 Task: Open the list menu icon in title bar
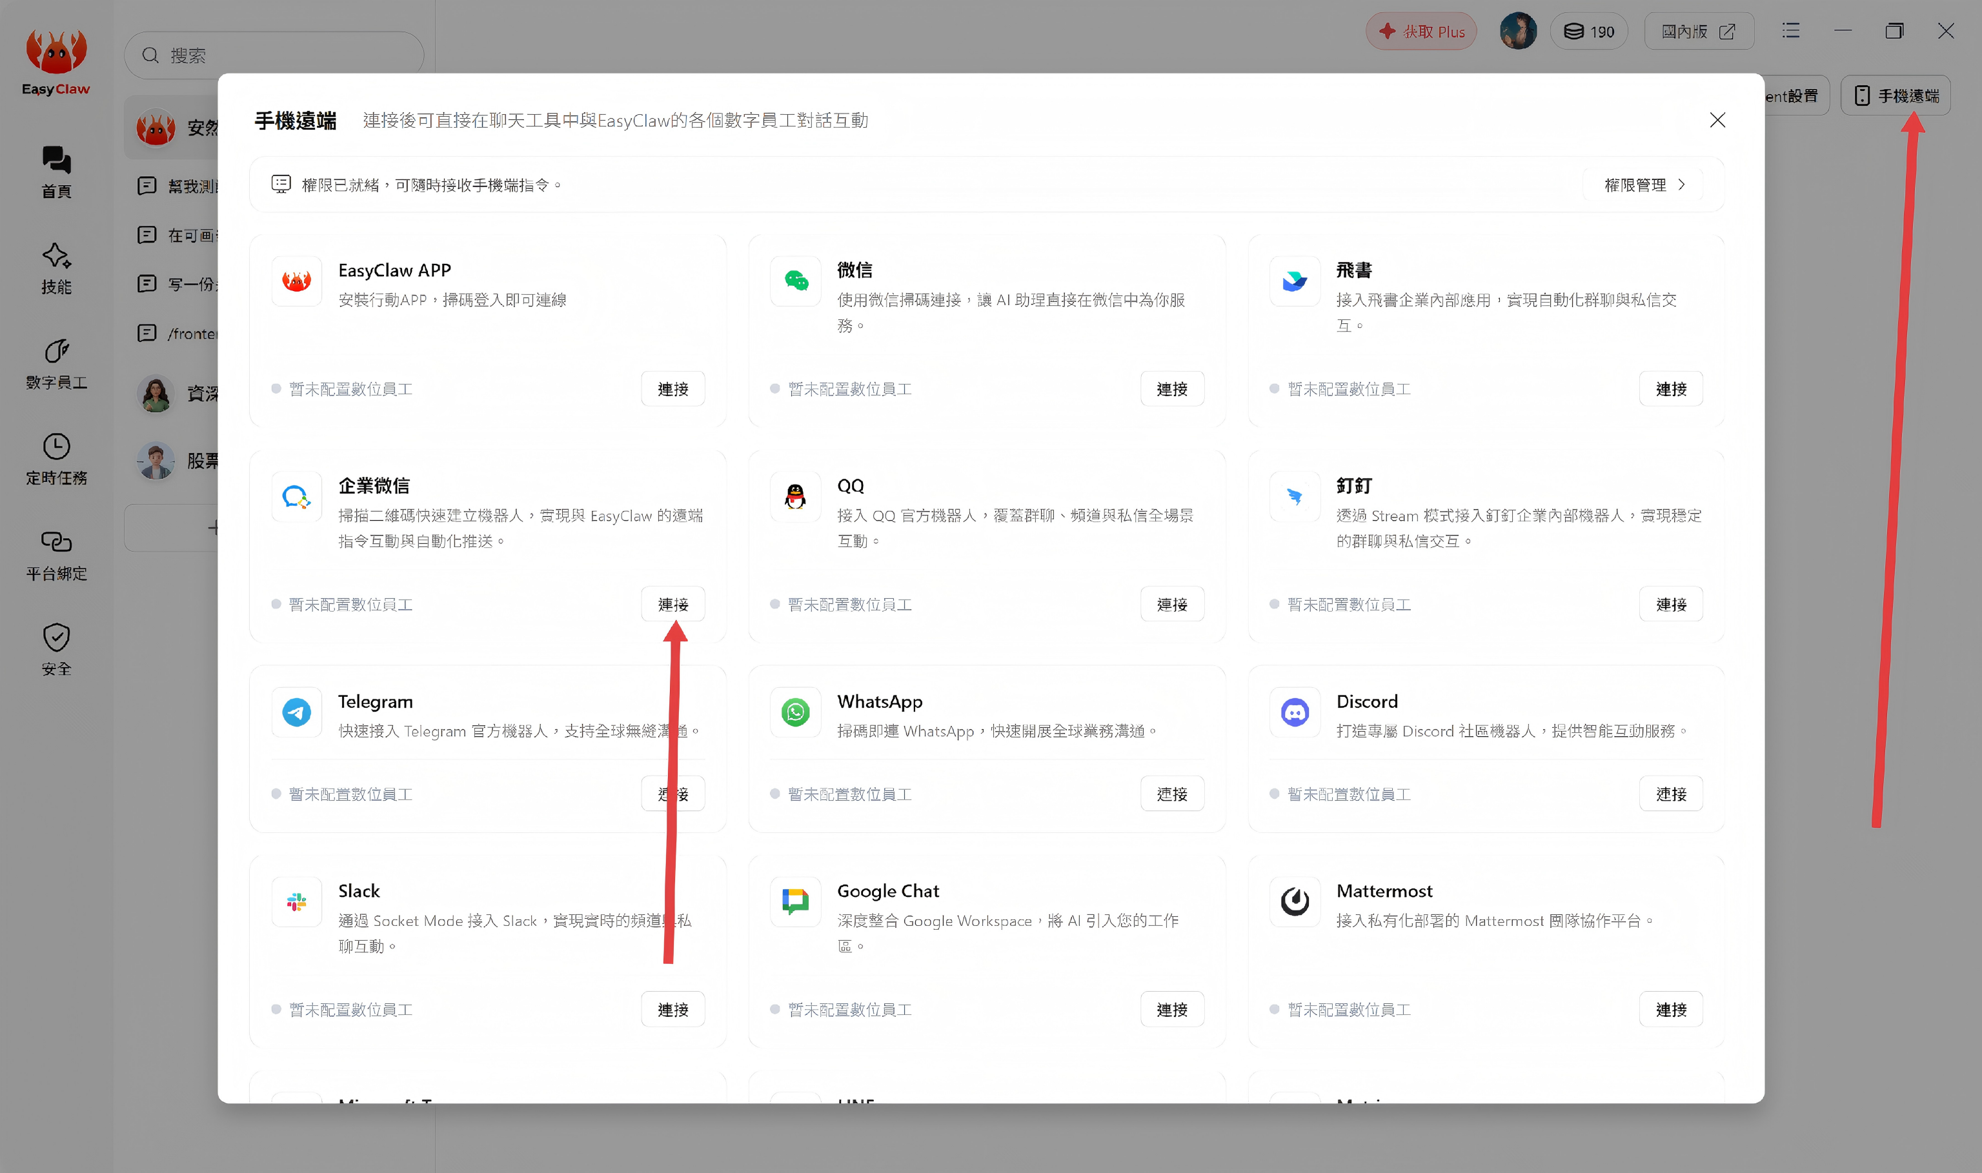point(1791,31)
